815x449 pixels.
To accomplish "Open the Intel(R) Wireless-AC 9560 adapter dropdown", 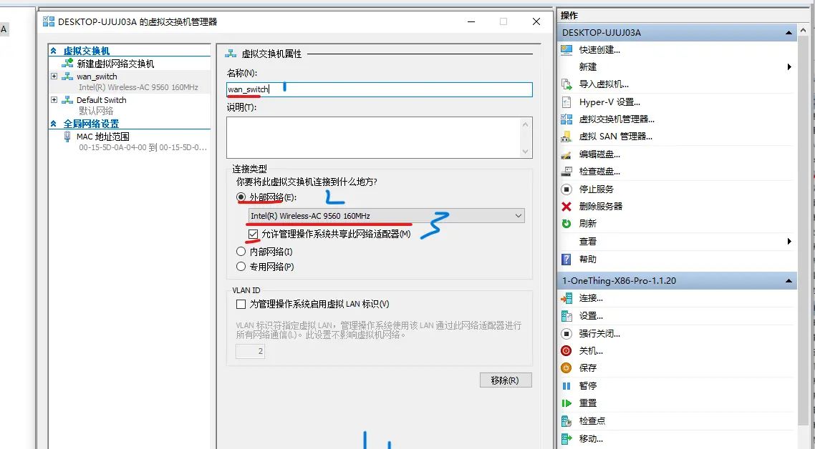I will 386,215.
